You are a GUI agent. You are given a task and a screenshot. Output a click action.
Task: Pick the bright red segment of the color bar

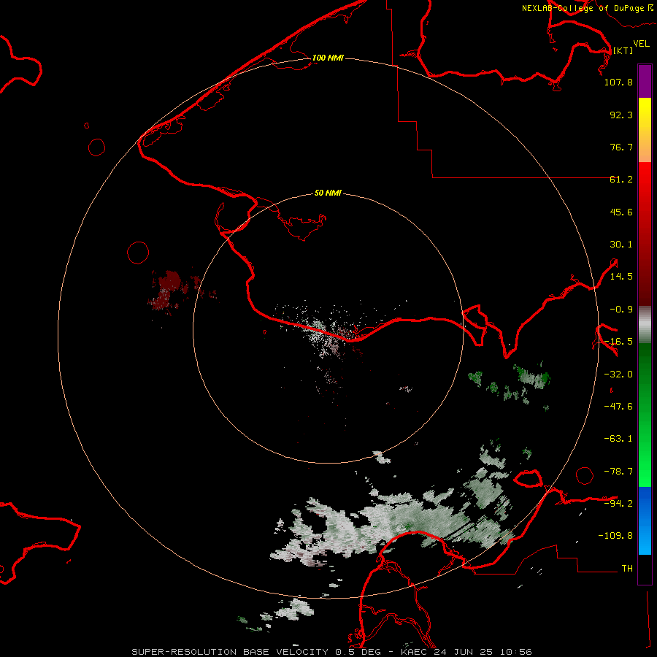click(x=645, y=185)
